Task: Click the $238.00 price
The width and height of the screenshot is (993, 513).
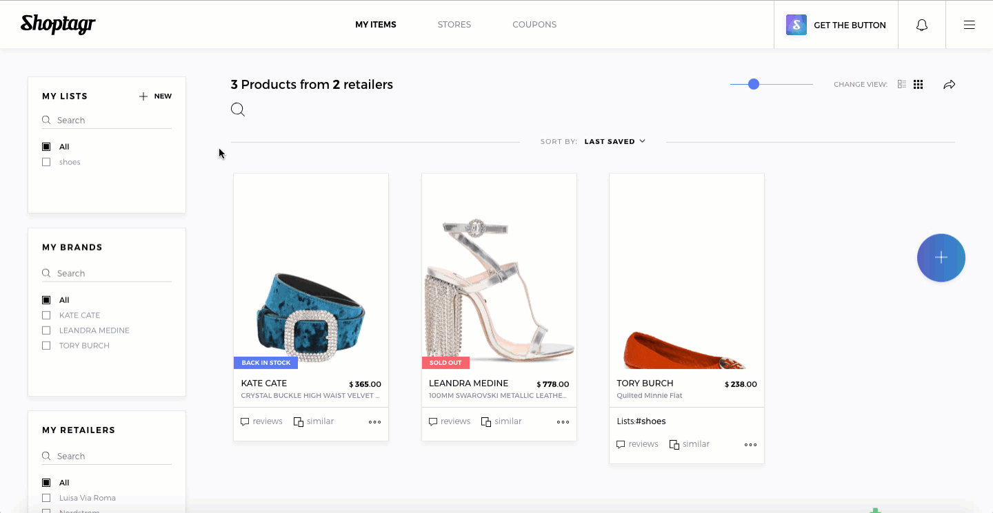Action: click(x=741, y=384)
